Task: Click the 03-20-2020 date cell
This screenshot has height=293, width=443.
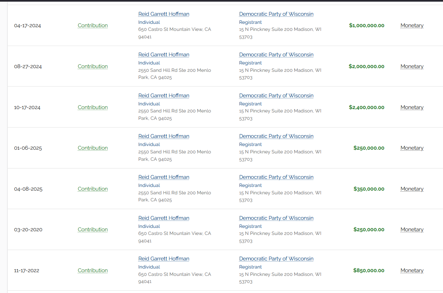Action: click(x=28, y=230)
